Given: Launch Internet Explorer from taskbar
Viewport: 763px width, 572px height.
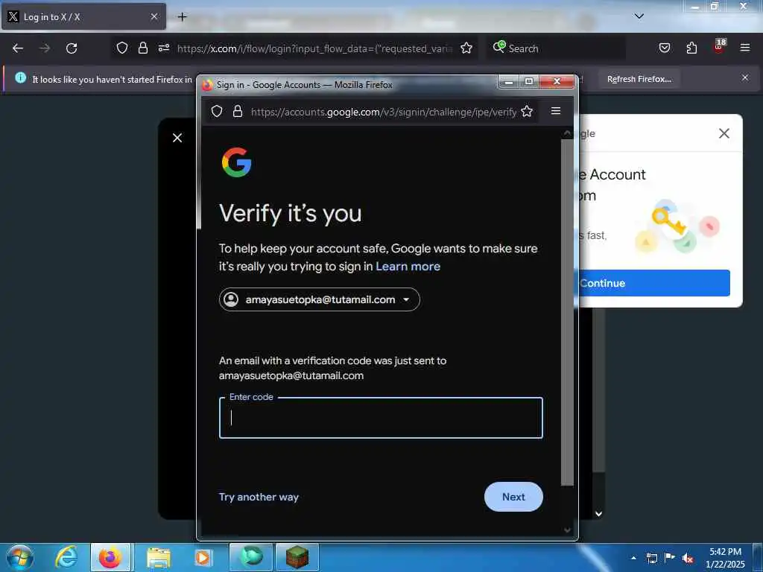Looking at the screenshot, I should tap(66, 557).
